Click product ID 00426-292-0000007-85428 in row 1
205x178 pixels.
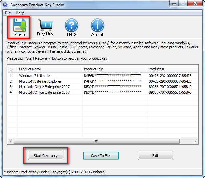tap(170, 76)
